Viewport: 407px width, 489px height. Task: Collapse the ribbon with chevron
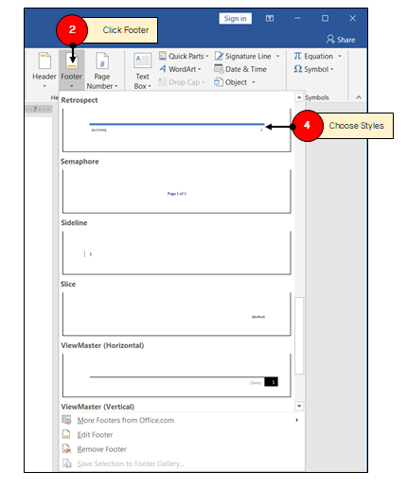[x=359, y=97]
